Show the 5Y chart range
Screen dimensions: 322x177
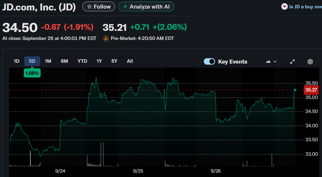pos(114,61)
